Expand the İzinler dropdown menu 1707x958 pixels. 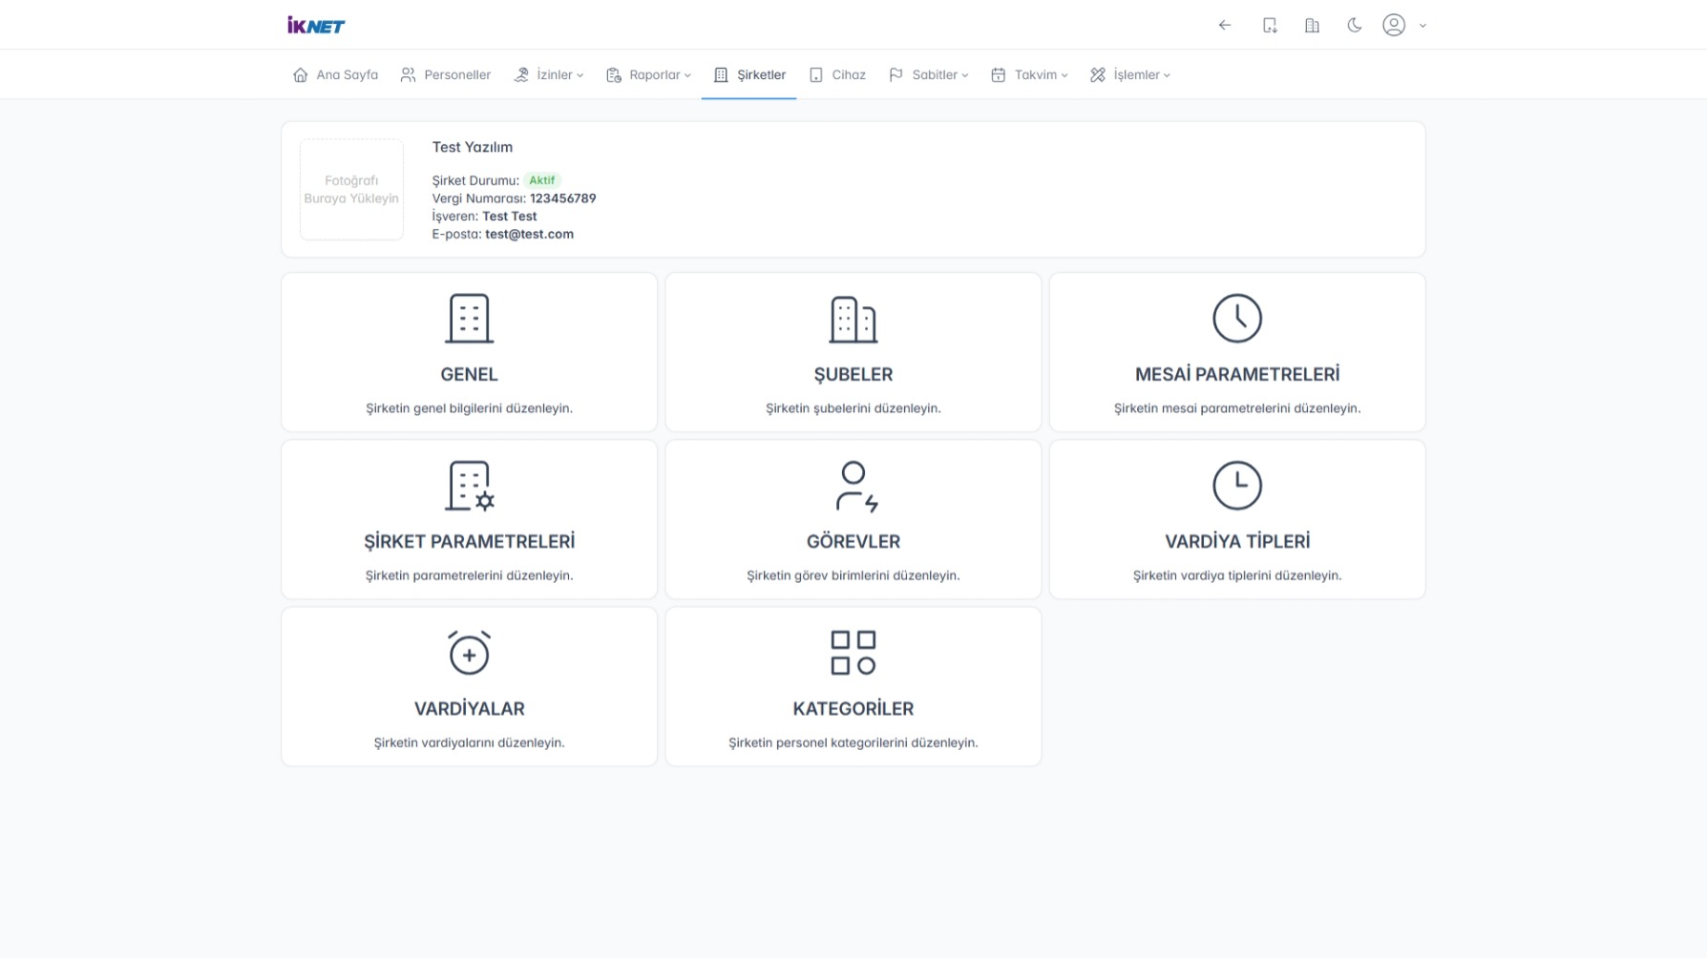(x=549, y=74)
